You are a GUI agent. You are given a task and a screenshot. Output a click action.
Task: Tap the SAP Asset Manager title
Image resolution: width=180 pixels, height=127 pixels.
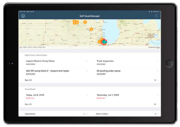click(90, 16)
